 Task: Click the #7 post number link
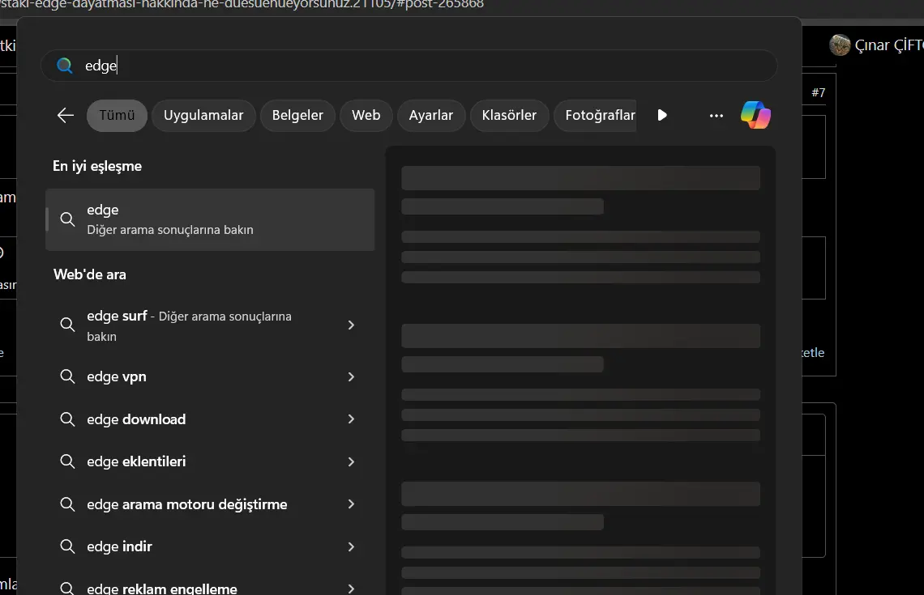818,92
